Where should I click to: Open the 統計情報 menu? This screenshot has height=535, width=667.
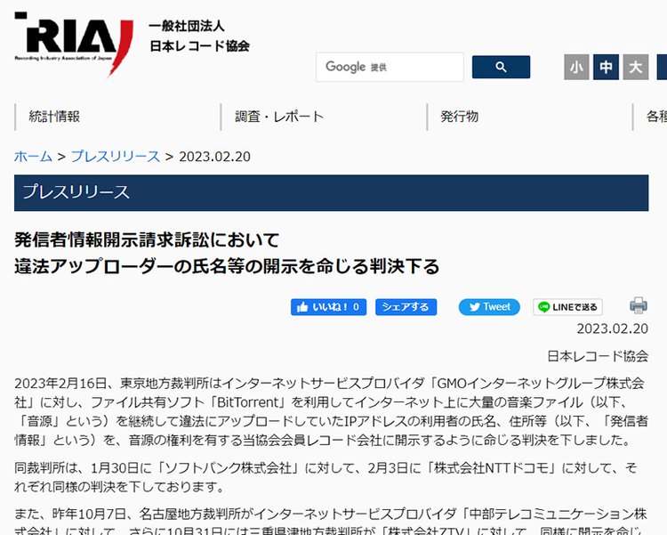tap(54, 117)
